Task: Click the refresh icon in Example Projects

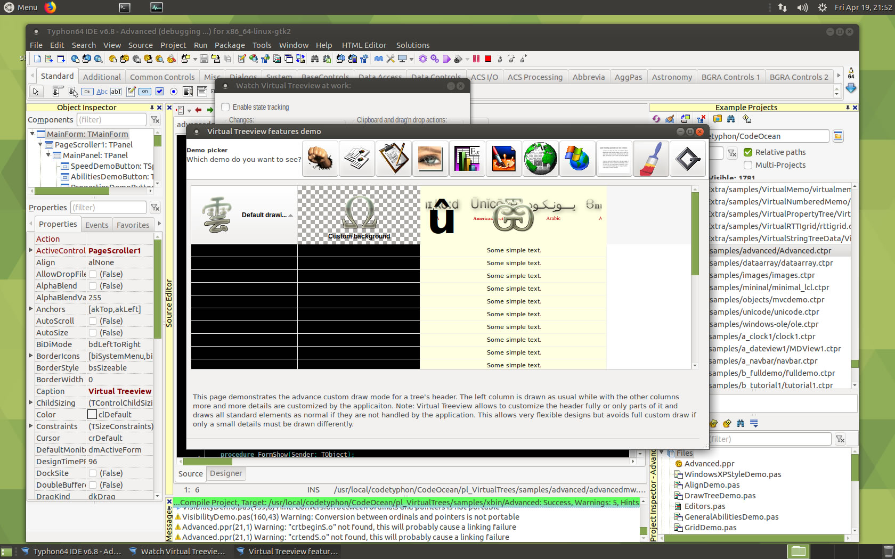Action: (656, 119)
